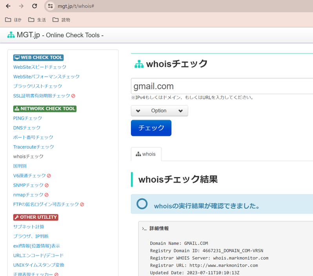Open the サブネット計算 link
This screenshot has height=276, width=313.
[x=29, y=227]
